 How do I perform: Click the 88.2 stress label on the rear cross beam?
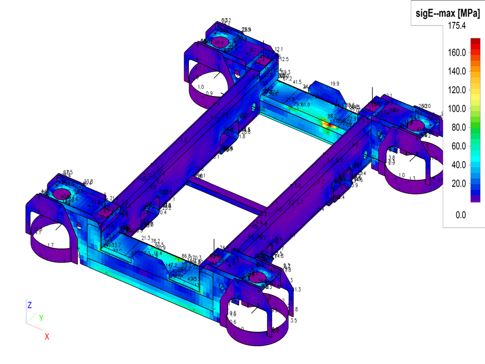pyautogui.click(x=332, y=116)
